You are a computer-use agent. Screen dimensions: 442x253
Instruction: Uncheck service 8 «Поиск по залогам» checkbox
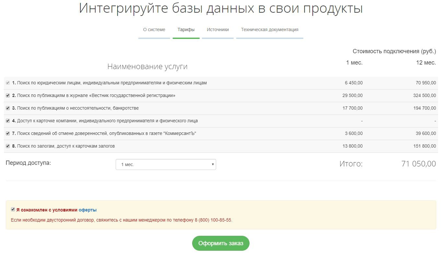8,146
